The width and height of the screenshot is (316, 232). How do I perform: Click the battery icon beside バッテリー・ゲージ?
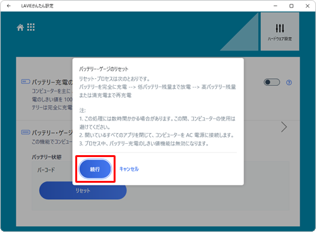click(x=26, y=132)
